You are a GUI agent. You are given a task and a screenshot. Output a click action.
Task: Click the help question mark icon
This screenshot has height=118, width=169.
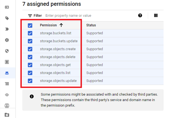tap(140, 15)
